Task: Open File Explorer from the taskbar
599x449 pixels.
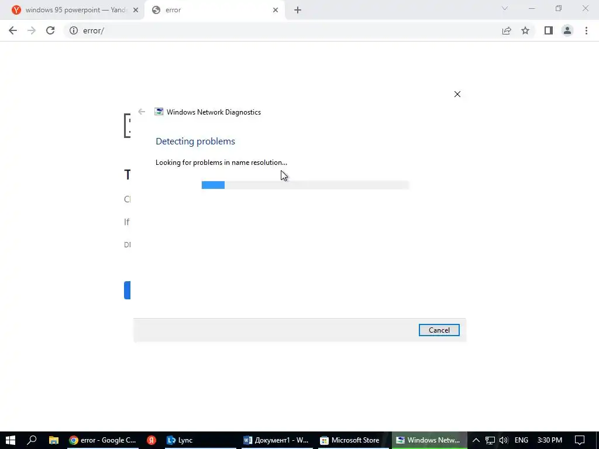Action: coord(53,440)
